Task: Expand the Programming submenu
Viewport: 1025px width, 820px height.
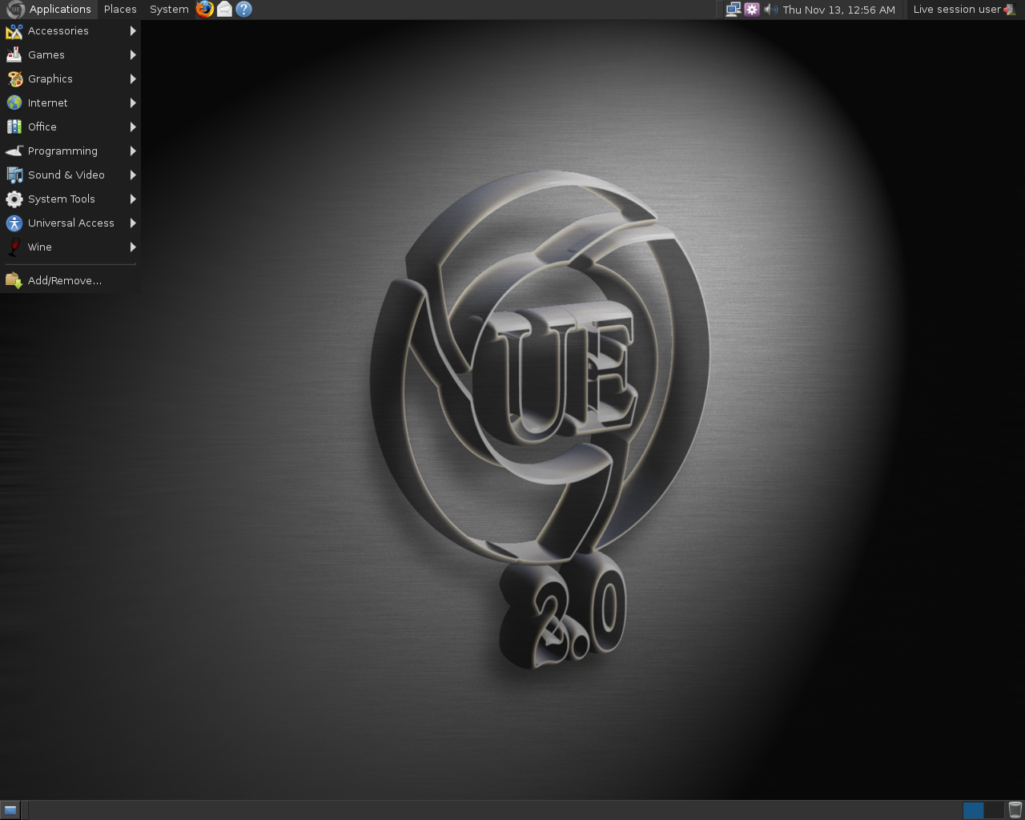Action: (x=70, y=151)
